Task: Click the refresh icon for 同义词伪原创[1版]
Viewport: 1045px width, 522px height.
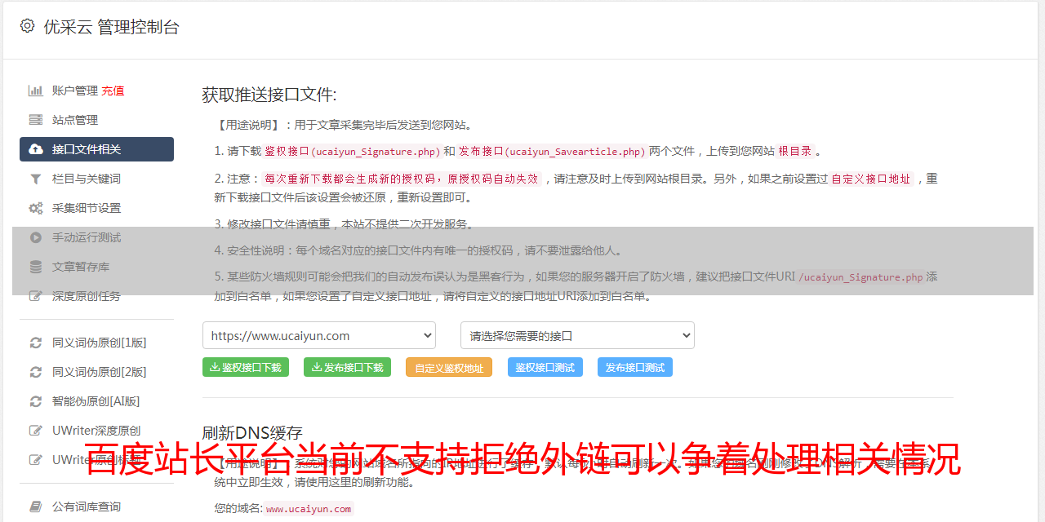Action: (x=36, y=343)
